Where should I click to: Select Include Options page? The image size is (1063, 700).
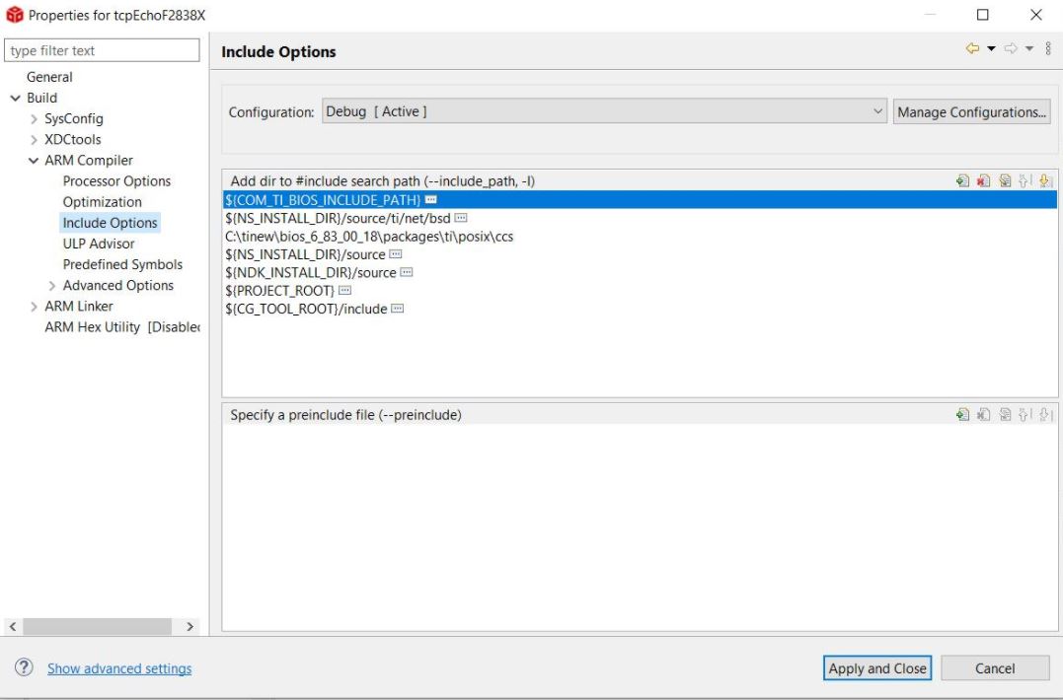click(x=110, y=223)
